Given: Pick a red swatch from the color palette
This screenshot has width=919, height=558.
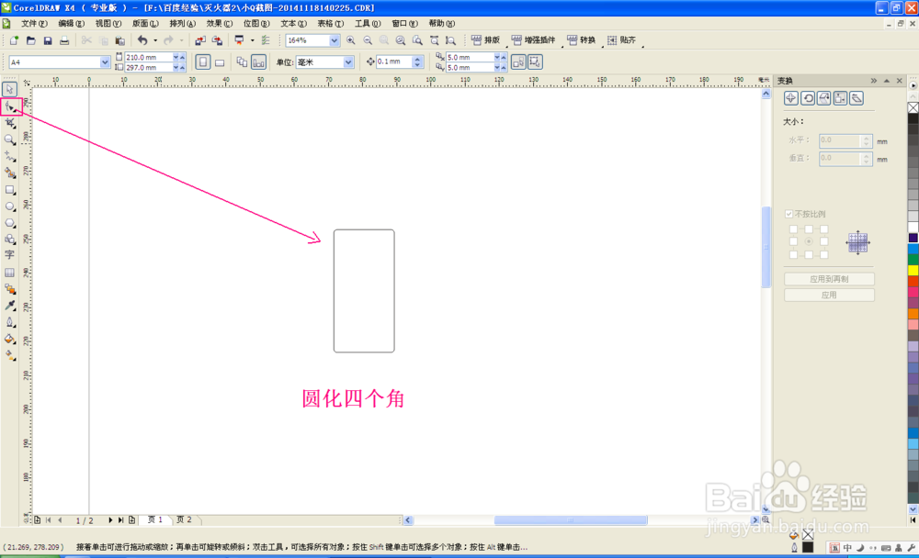Looking at the screenshot, I should [x=912, y=281].
